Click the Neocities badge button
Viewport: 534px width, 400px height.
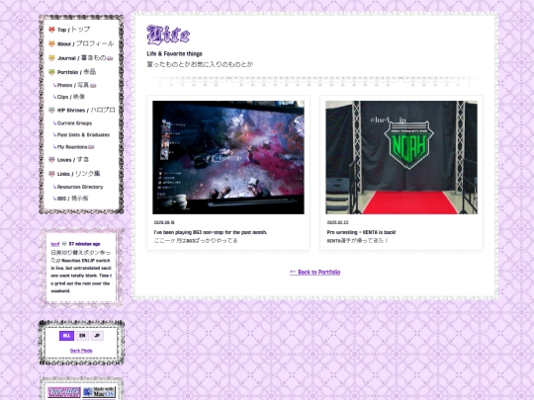click(64, 392)
